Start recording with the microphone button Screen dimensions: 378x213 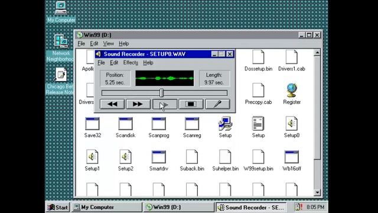[x=217, y=104]
